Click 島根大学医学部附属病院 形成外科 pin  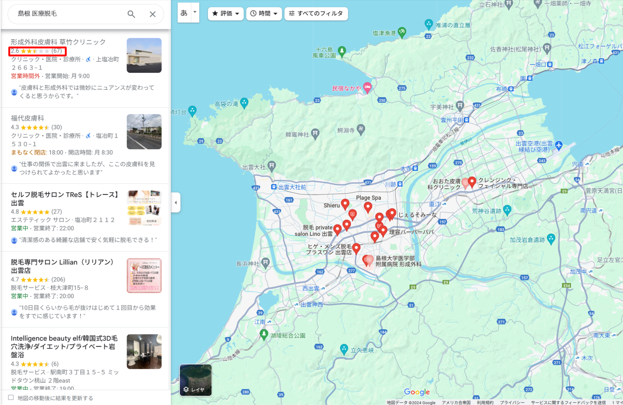coord(369,260)
